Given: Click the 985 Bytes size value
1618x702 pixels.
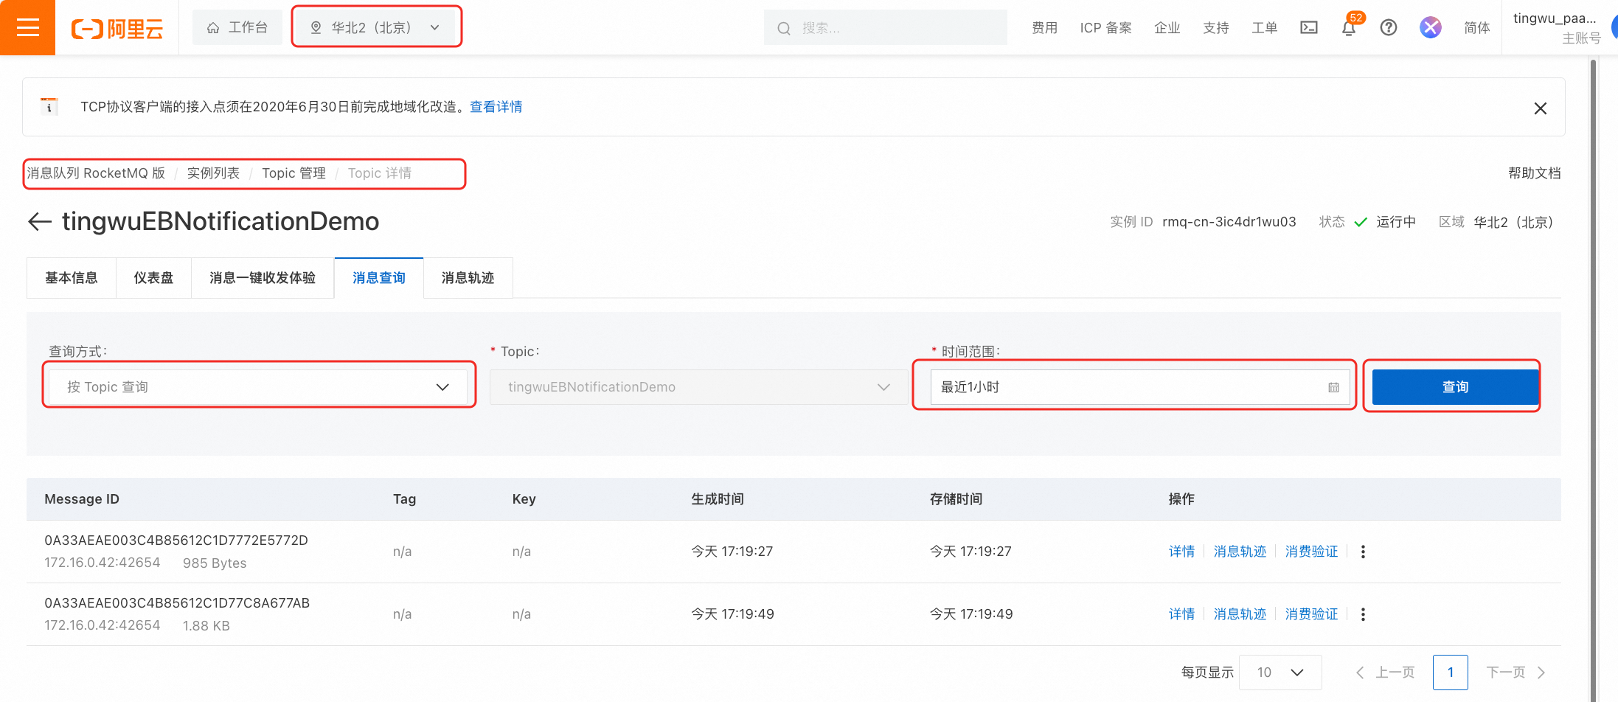Looking at the screenshot, I should point(215,563).
